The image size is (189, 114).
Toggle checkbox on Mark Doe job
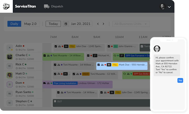(x=99, y=65)
